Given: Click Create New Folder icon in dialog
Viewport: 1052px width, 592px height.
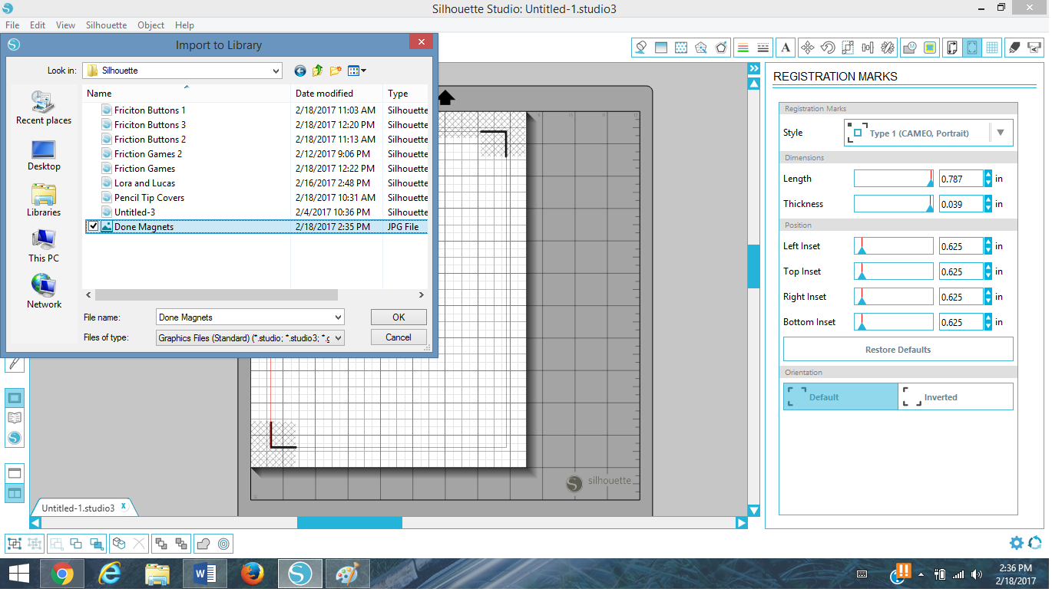Looking at the screenshot, I should (336, 71).
